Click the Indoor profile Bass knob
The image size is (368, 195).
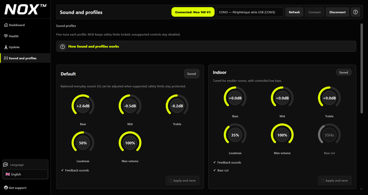(x=235, y=98)
